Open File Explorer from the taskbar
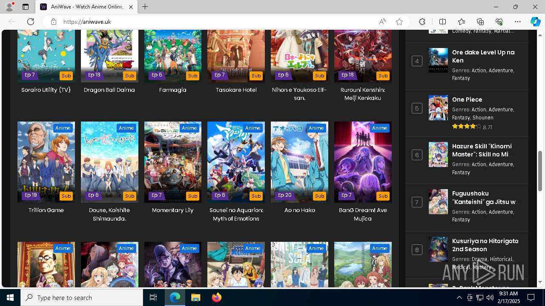The image size is (545, 306). [x=195, y=297]
